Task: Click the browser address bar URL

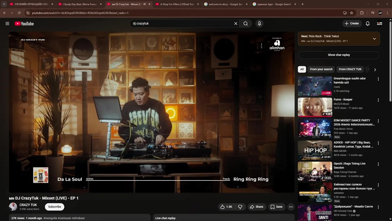Action: 80,13
